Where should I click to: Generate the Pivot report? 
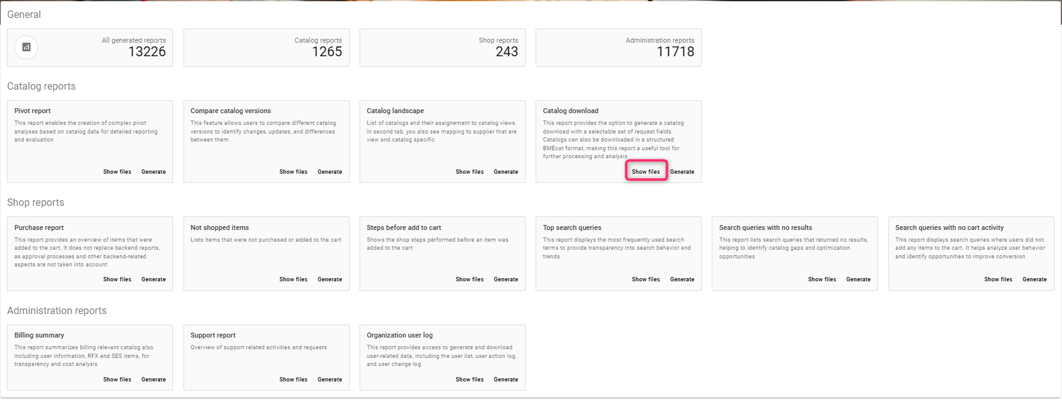pos(153,172)
